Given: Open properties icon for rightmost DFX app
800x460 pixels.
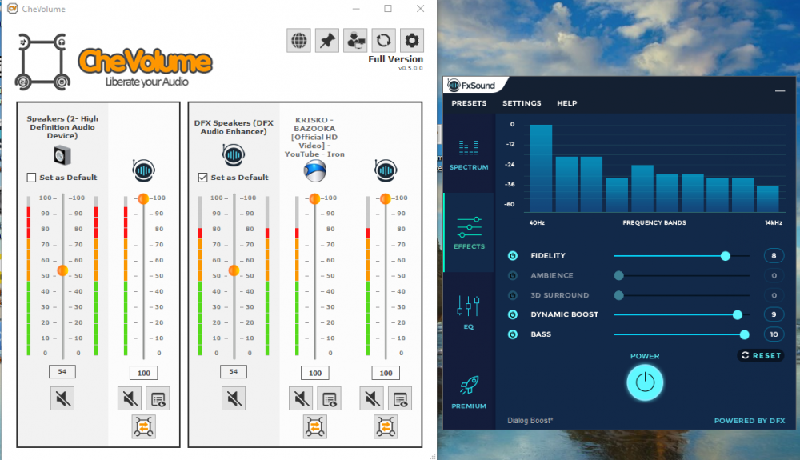Looking at the screenshot, I should click(401, 398).
